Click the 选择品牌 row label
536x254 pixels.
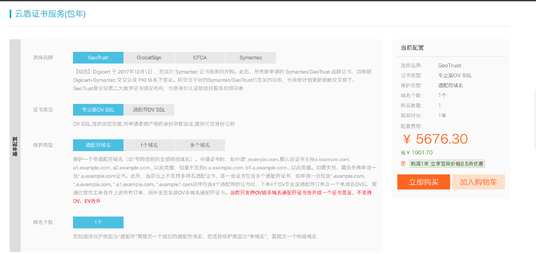tap(43, 58)
